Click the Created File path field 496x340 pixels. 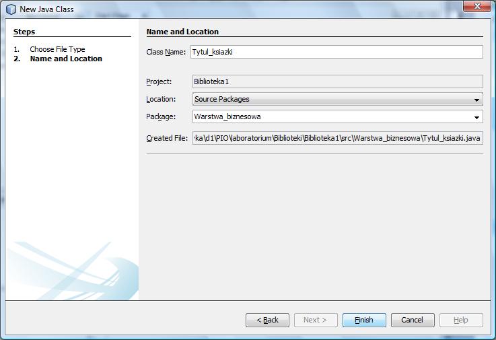tap(338, 138)
